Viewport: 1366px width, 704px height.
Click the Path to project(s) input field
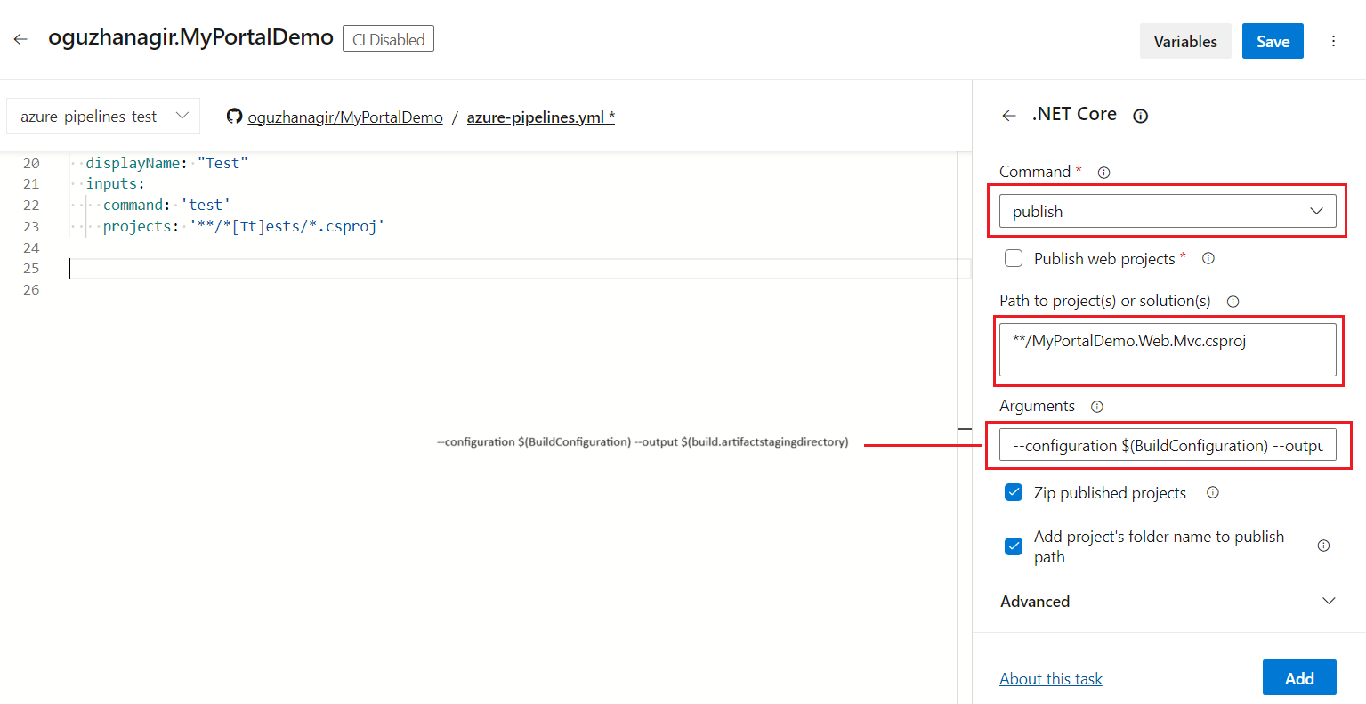[1168, 350]
